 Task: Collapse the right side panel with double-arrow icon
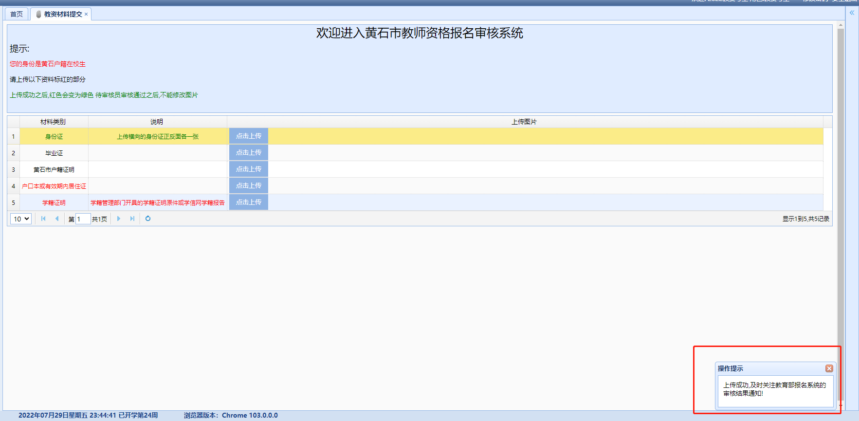(x=852, y=13)
